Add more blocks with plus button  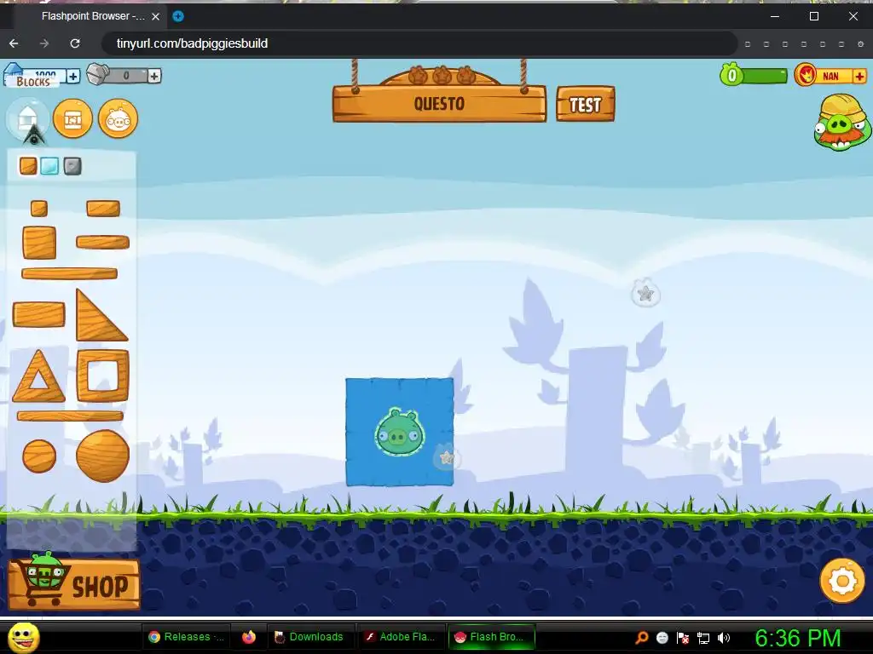pos(73,76)
